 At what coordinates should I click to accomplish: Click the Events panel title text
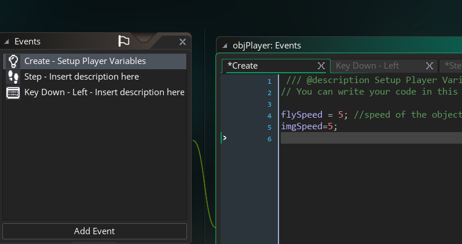[27, 42]
